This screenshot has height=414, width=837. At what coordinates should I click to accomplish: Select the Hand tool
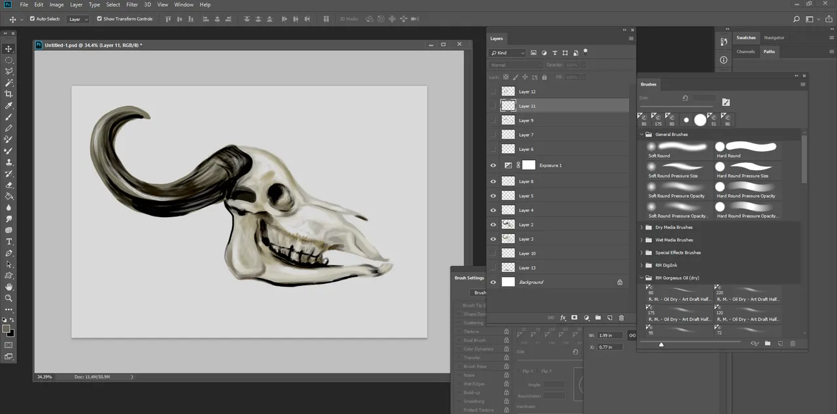point(9,287)
